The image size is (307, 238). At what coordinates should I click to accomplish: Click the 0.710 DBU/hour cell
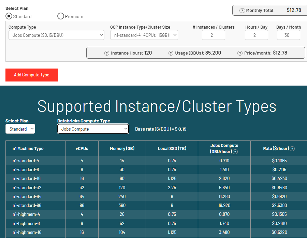(x=224, y=161)
